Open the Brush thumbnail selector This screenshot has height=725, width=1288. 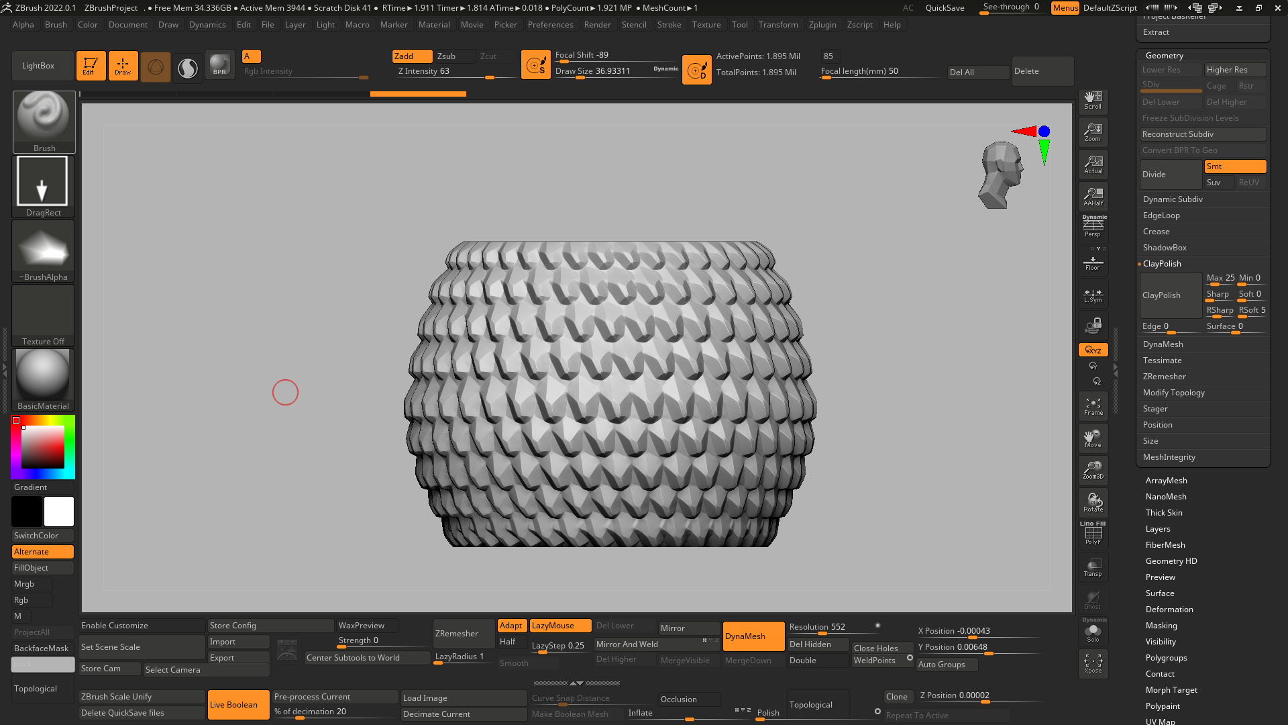(x=44, y=122)
